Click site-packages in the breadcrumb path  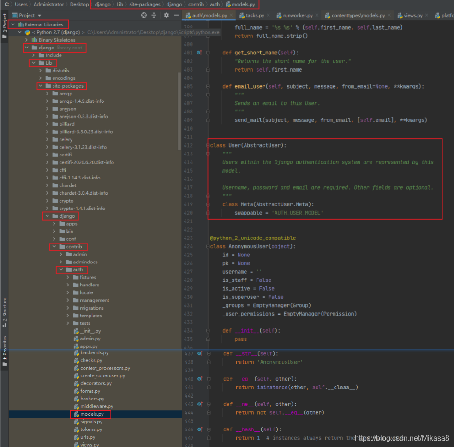[x=145, y=4]
